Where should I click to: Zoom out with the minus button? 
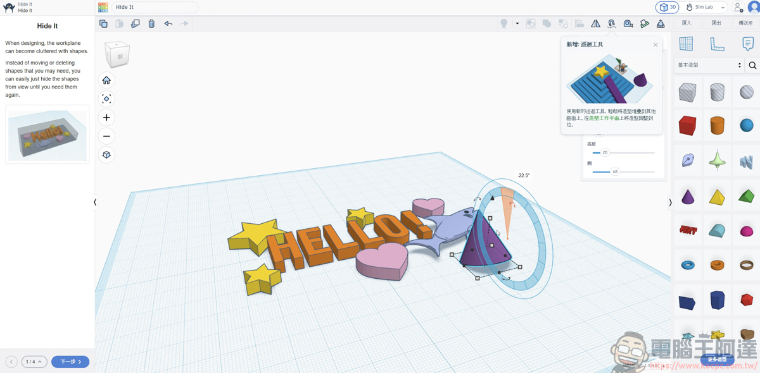point(106,136)
